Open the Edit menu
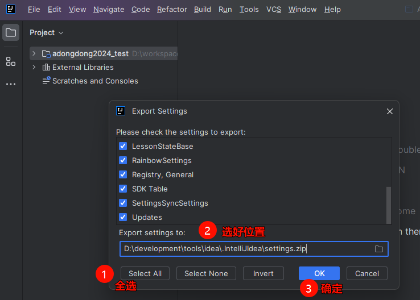The height and width of the screenshot is (300, 420). (55, 9)
